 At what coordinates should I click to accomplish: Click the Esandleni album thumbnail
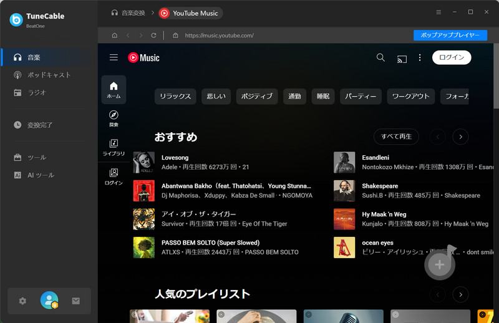point(344,162)
